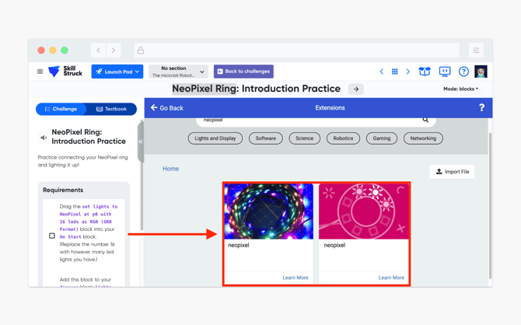This screenshot has height=325, width=521.
Task: Open the Launch Pad dropdown
Action: tap(117, 72)
